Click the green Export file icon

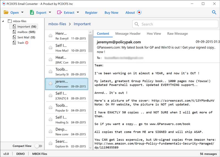[32, 12]
